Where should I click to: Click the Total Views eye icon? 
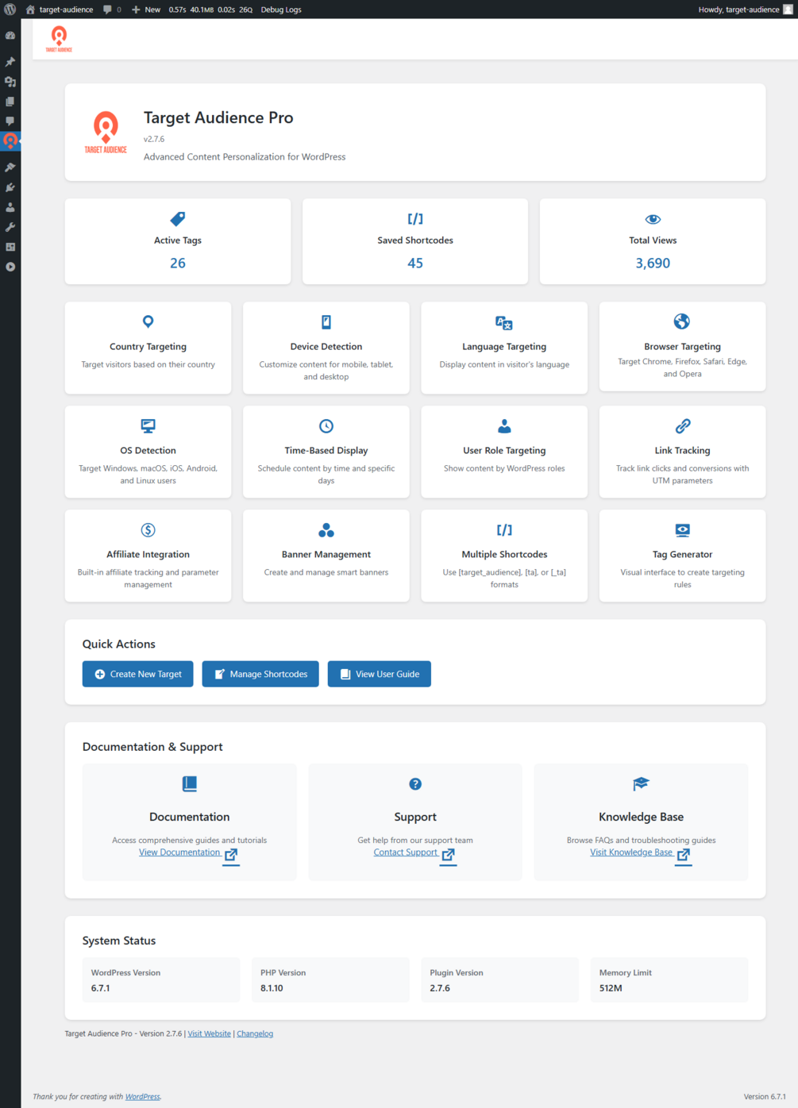point(653,219)
